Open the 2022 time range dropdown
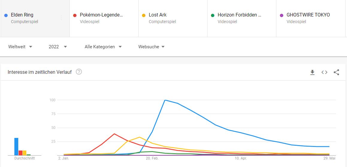Viewport: 347px width, 167px height. (x=58, y=47)
